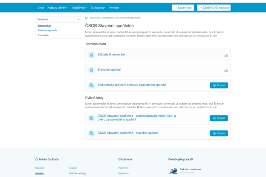Click test icon beside Elektronické pořízení smlouvy
Screen dimensions: 266x177
(91, 85)
